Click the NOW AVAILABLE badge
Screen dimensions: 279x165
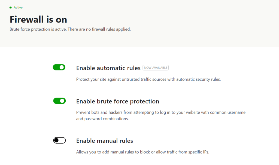coord(155,67)
